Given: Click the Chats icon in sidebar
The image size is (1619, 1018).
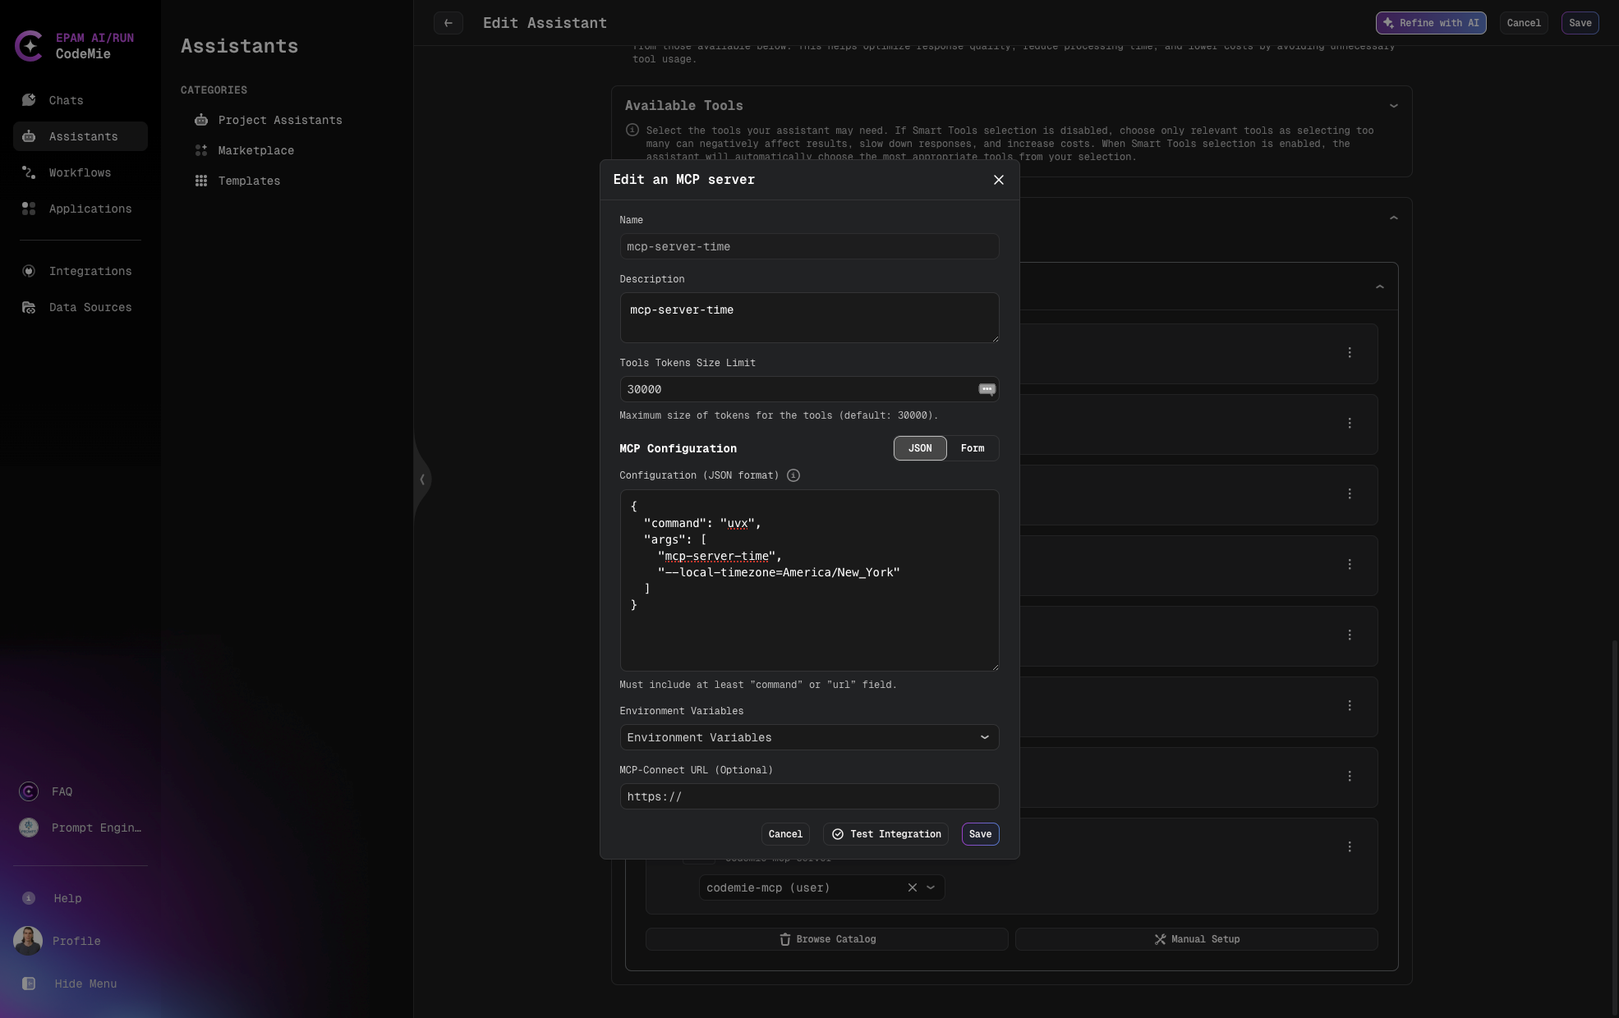Looking at the screenshot, I should click(x=29, y=100).
